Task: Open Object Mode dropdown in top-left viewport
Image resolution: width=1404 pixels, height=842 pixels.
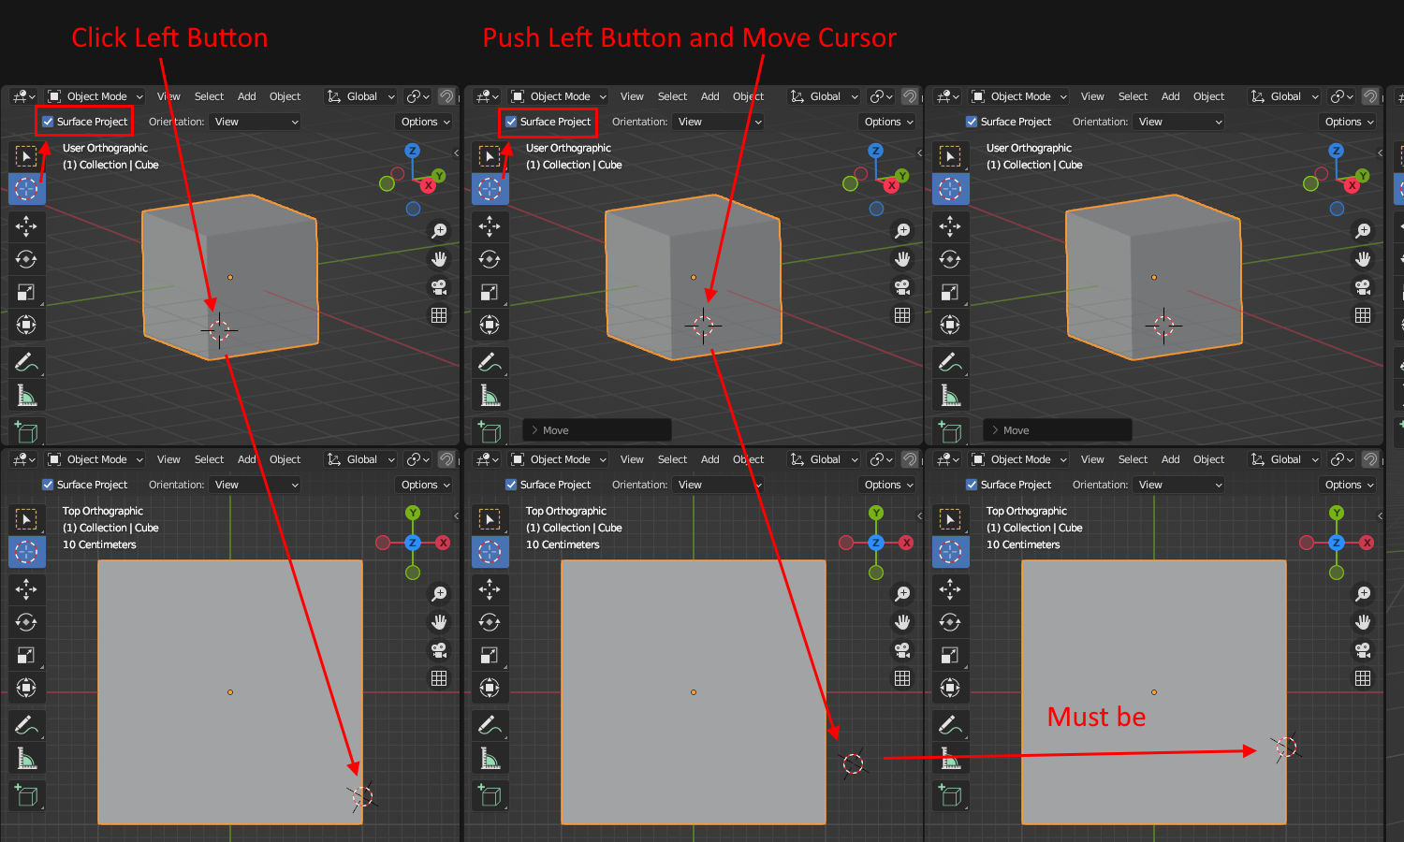Action: 95,96
